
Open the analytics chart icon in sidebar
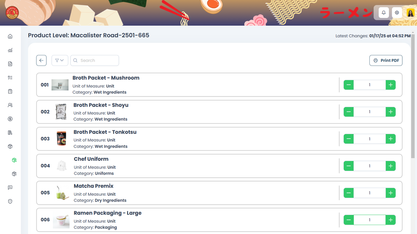10,50
